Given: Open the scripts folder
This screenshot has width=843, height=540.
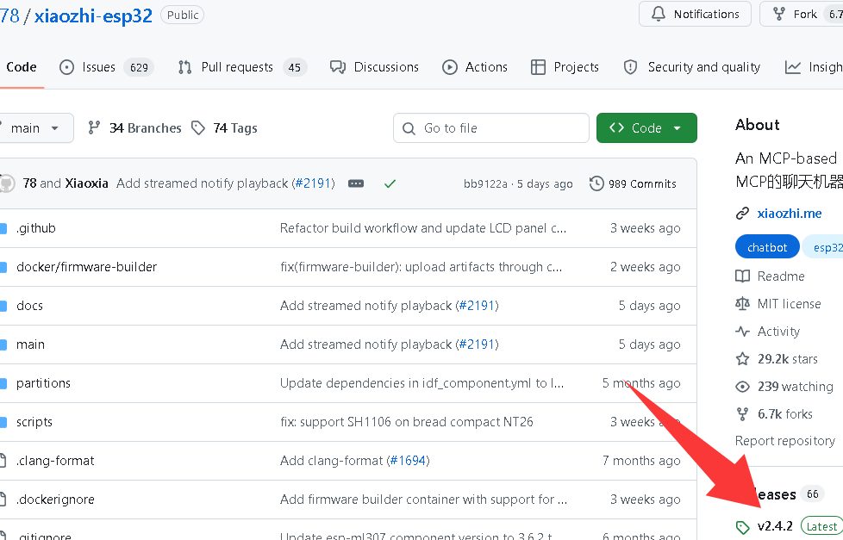Looking at the screenshot, I should pos(34,422).
